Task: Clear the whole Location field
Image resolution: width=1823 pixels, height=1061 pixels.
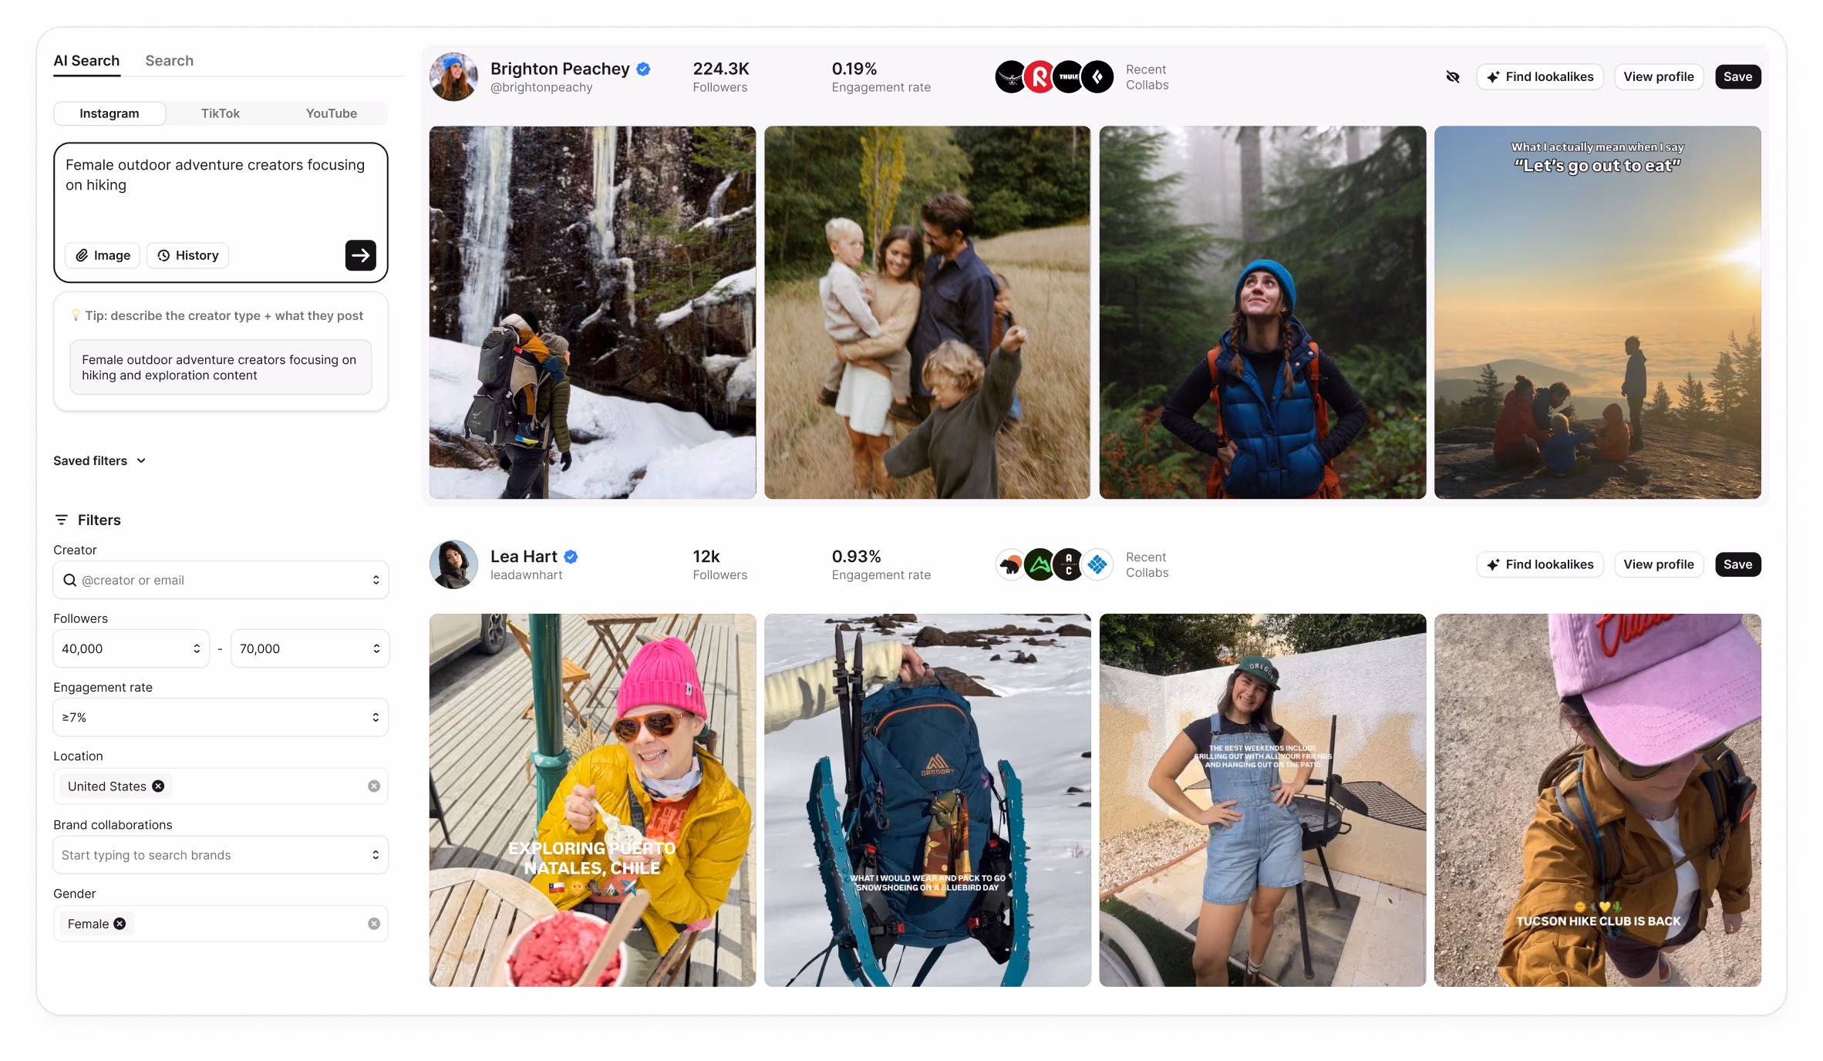Action: click(x=374, y=786)
